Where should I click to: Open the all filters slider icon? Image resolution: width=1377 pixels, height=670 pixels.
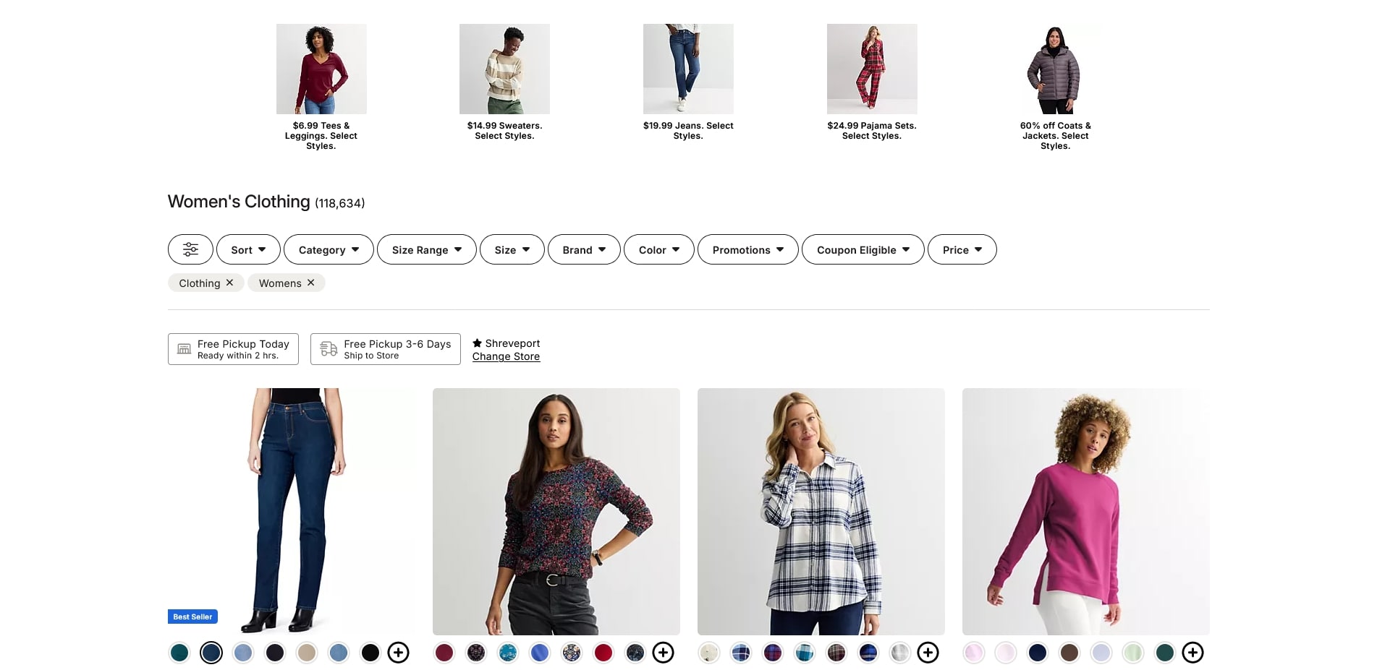click(190, 249)
